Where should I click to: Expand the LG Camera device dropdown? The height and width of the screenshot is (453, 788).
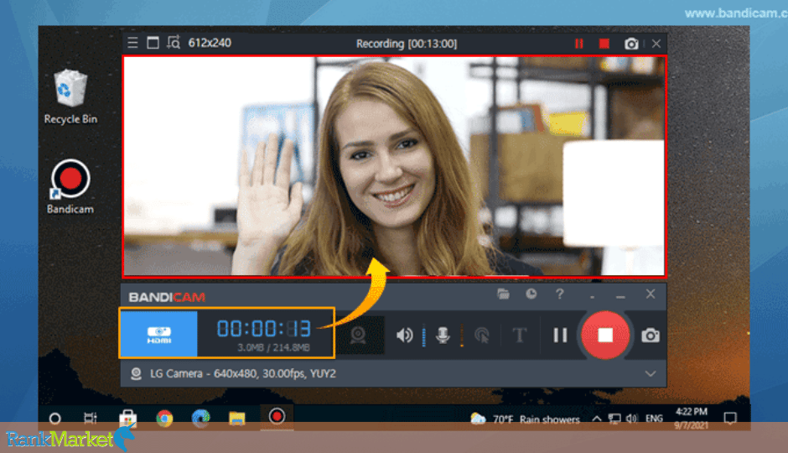click(651, 373)
